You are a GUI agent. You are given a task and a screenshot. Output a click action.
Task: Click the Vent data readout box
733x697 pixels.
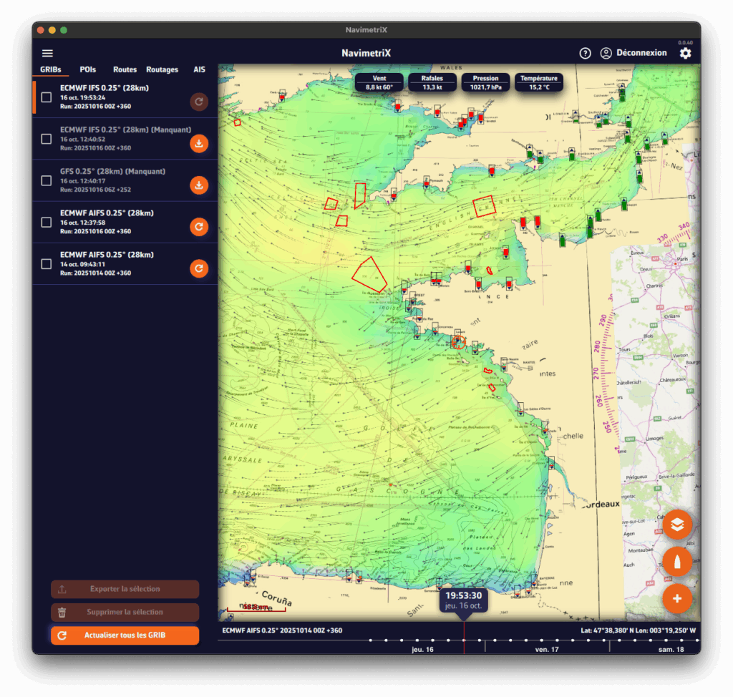coord(379,82)
